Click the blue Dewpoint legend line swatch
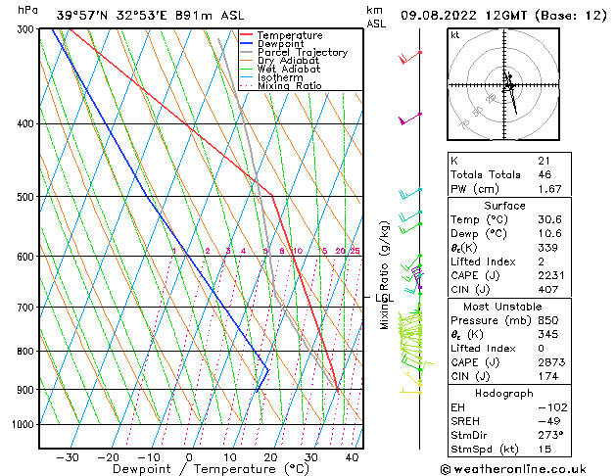616x476 pixels. (247, 43)
